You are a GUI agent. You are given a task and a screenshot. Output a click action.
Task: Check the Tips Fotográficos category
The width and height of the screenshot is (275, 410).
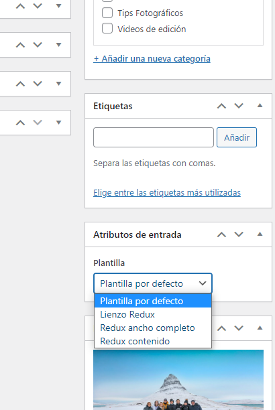(107, 13)
